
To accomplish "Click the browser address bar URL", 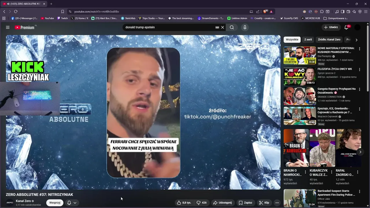I will (97, 12).
